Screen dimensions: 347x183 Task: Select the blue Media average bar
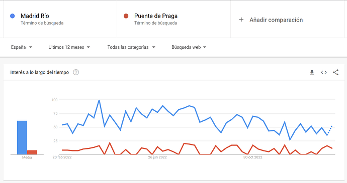[22, 137]
